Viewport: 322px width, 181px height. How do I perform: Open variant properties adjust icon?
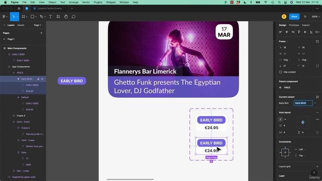coord(317,97)
